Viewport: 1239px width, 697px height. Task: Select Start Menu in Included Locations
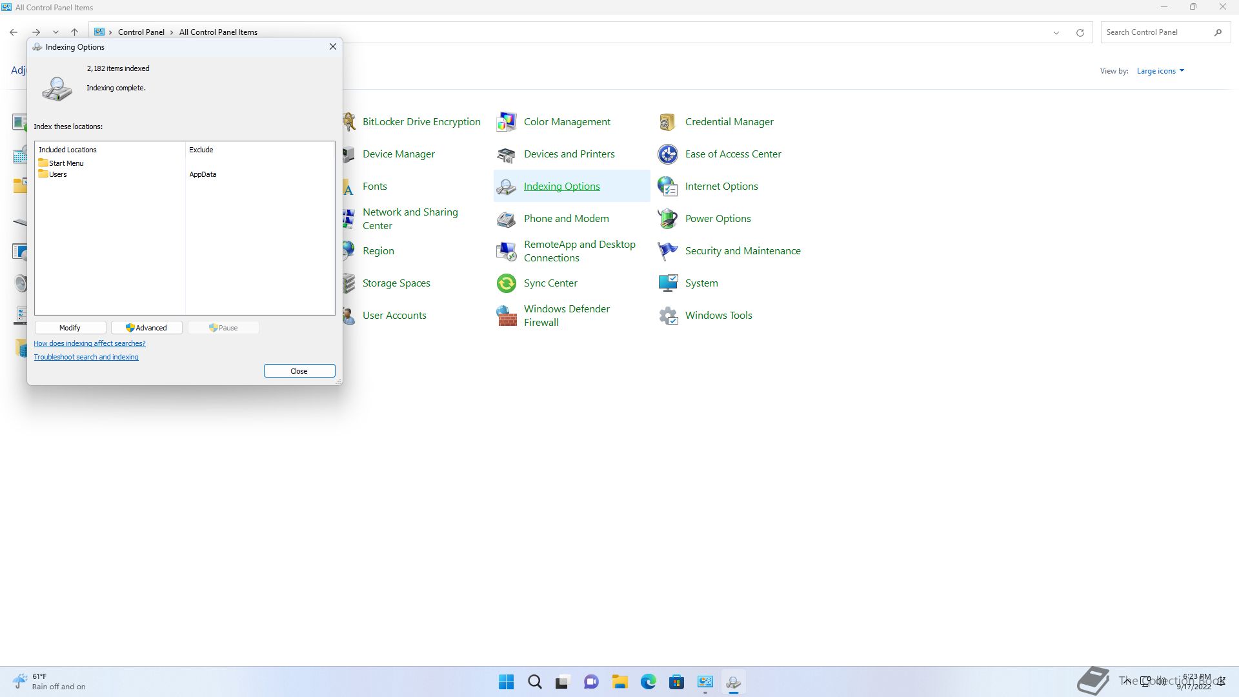[61, 163]
